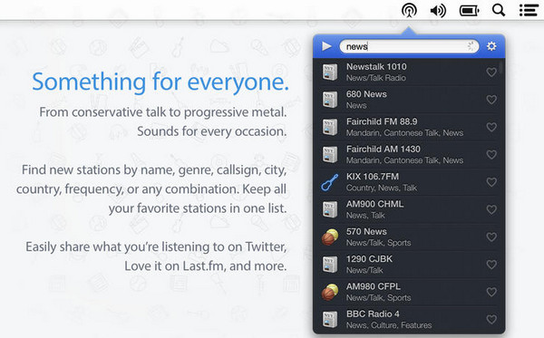Favorite AM980 CFPL heart icon
The width and height of the screenshot is (544, 338).
click(x=491, y=292)
